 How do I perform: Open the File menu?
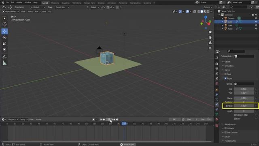7,3
